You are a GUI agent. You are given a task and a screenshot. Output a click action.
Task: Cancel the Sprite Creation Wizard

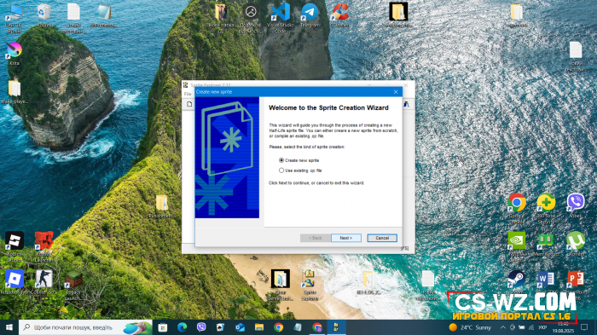click(382, 238)
